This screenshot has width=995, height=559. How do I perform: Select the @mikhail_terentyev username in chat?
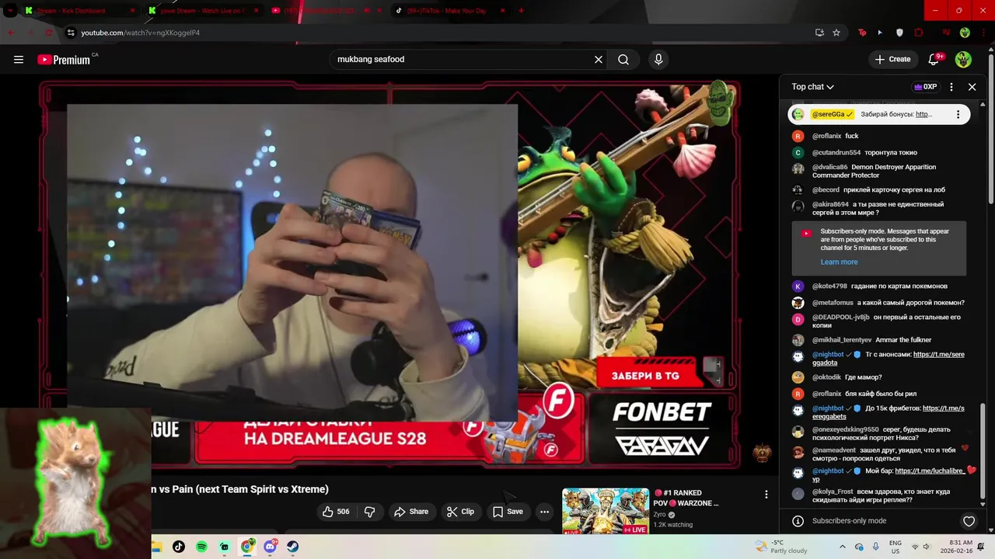tap(842, 340)
